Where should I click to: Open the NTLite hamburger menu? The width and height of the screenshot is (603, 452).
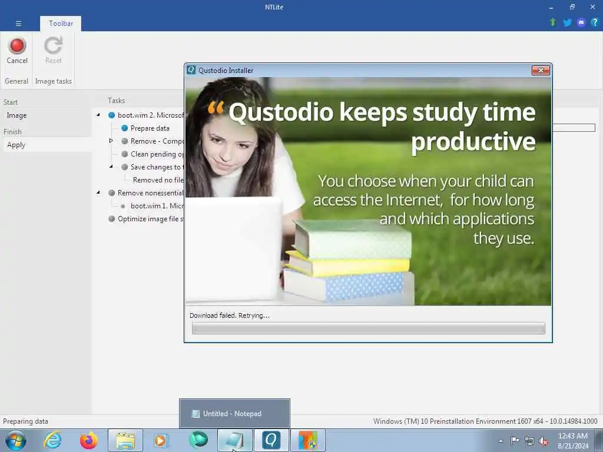coord(18,24)
